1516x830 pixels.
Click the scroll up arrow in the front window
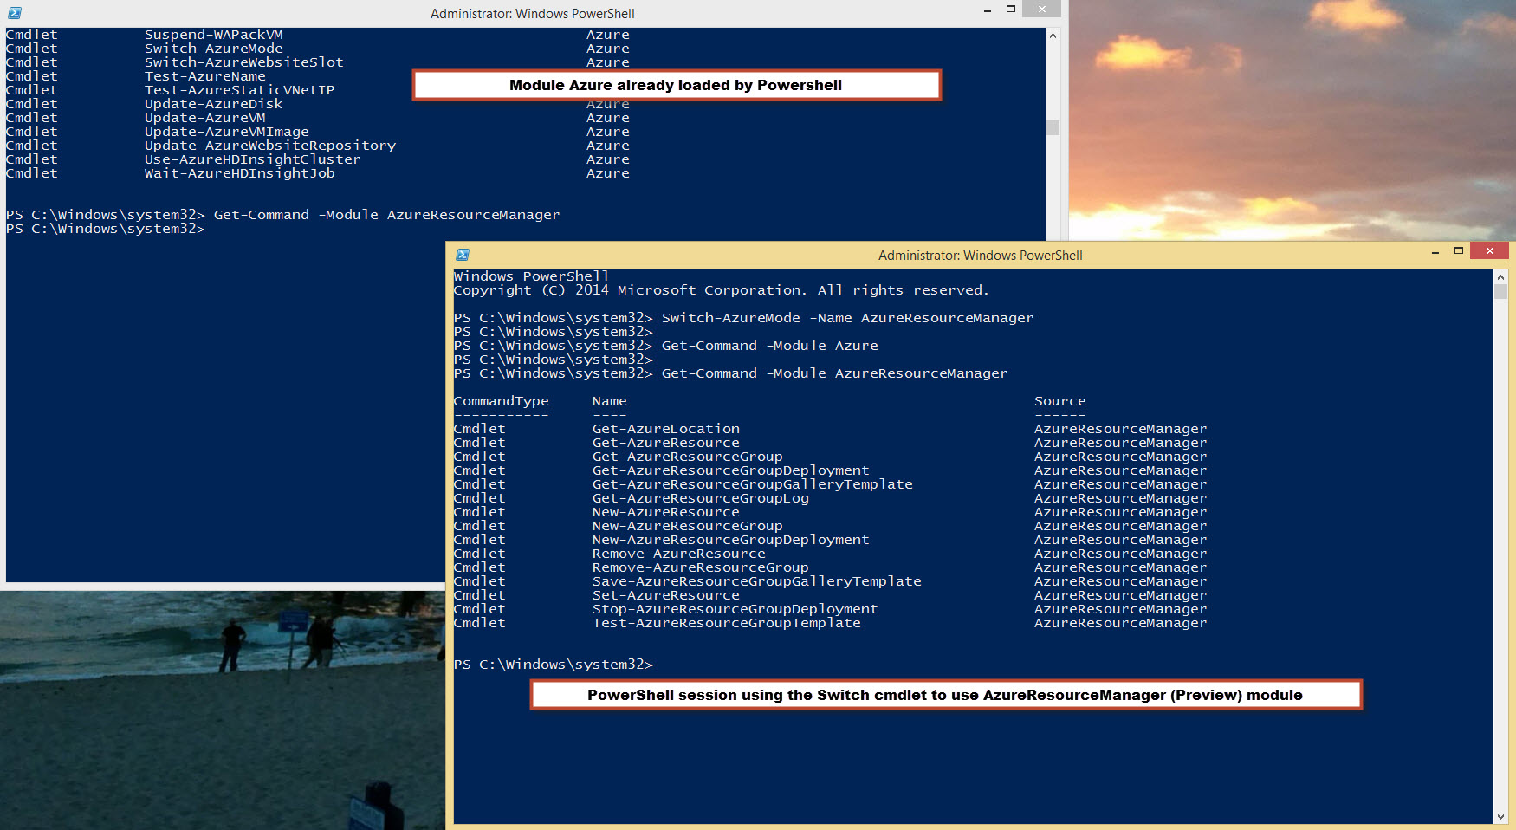1500,277
